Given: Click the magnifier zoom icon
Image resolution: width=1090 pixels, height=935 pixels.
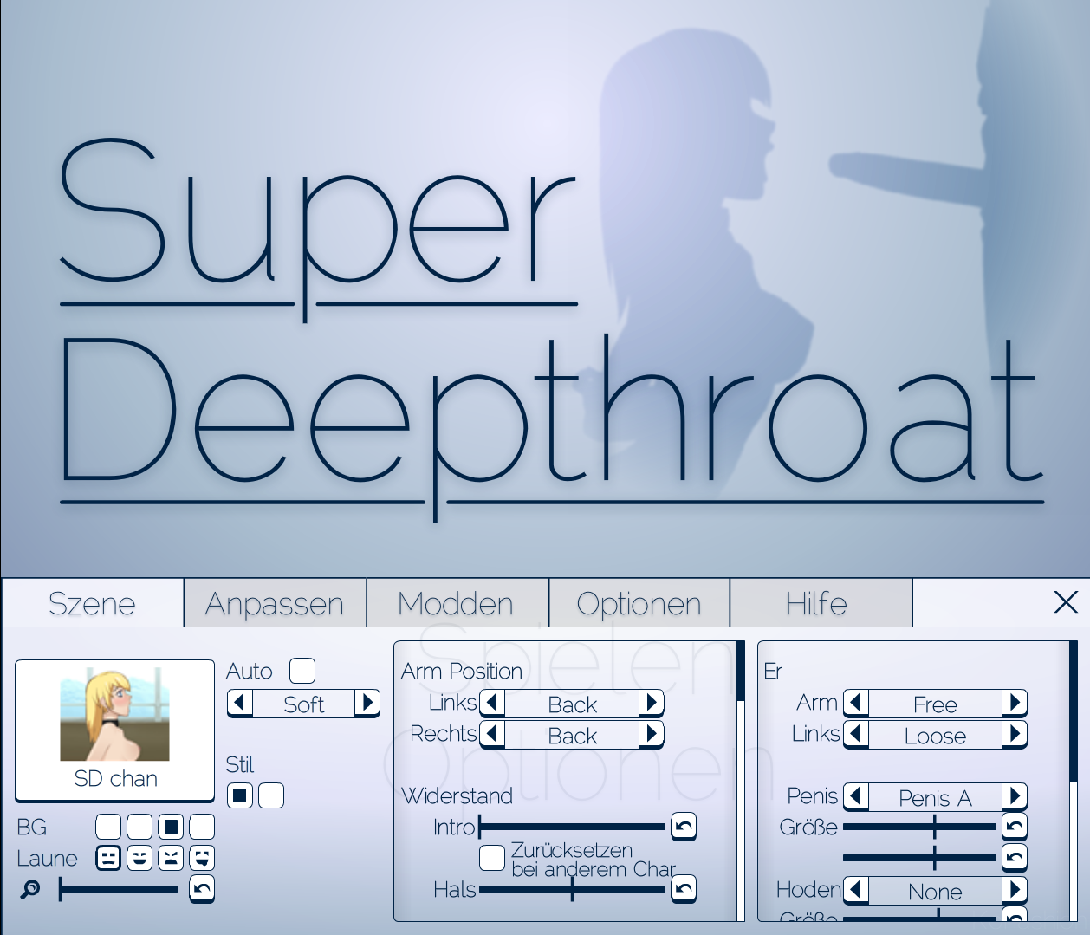Looking at the screenshot, I should pyautogui.click(x=30, y=889).
